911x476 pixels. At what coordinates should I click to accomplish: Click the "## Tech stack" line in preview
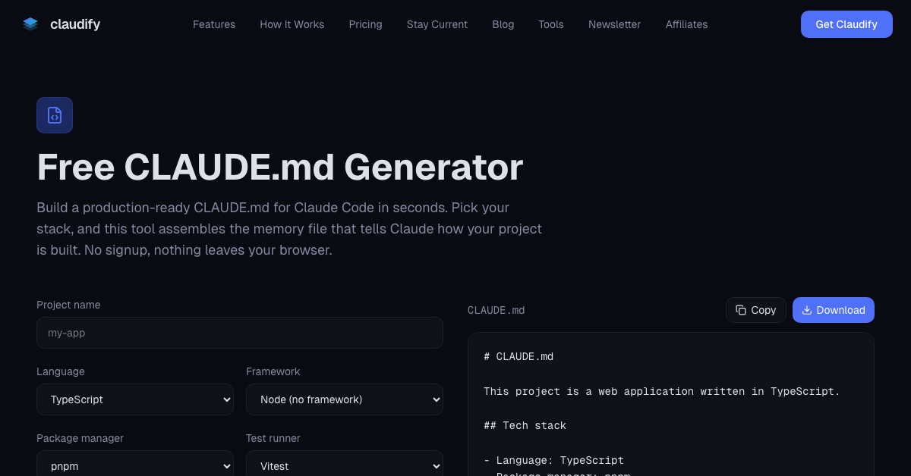[x=525, y=426]
